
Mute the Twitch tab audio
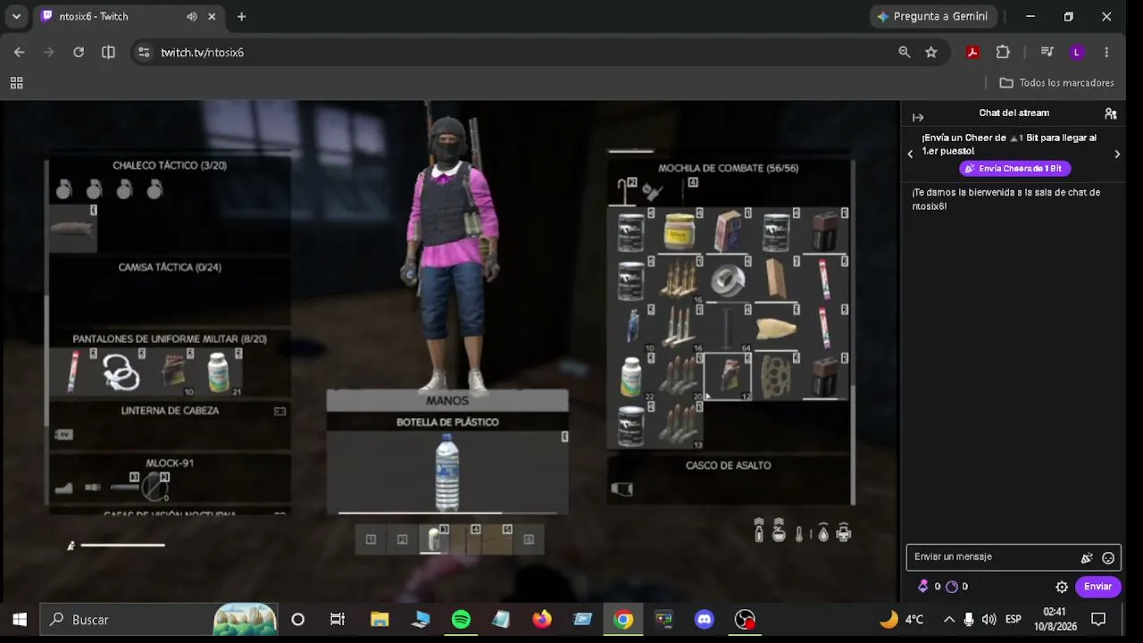pyautogui.click(x=192, y=16)
